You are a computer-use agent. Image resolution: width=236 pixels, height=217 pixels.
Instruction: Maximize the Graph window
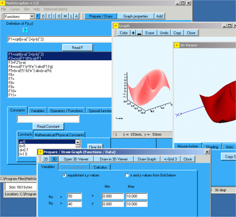click(229, 26)
